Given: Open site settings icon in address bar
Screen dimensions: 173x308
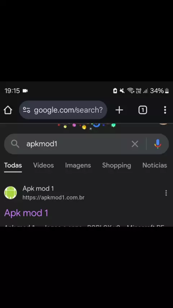Looking at the screenshot, I should [27, 110].
